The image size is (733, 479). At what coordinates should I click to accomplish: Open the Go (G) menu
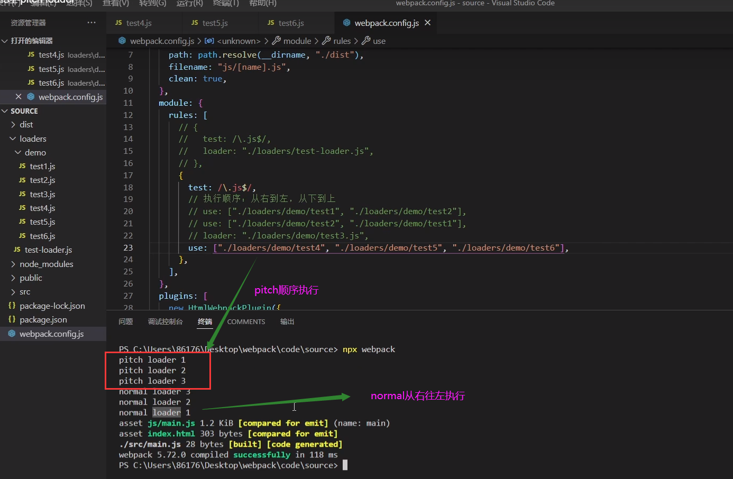[153, 3]
